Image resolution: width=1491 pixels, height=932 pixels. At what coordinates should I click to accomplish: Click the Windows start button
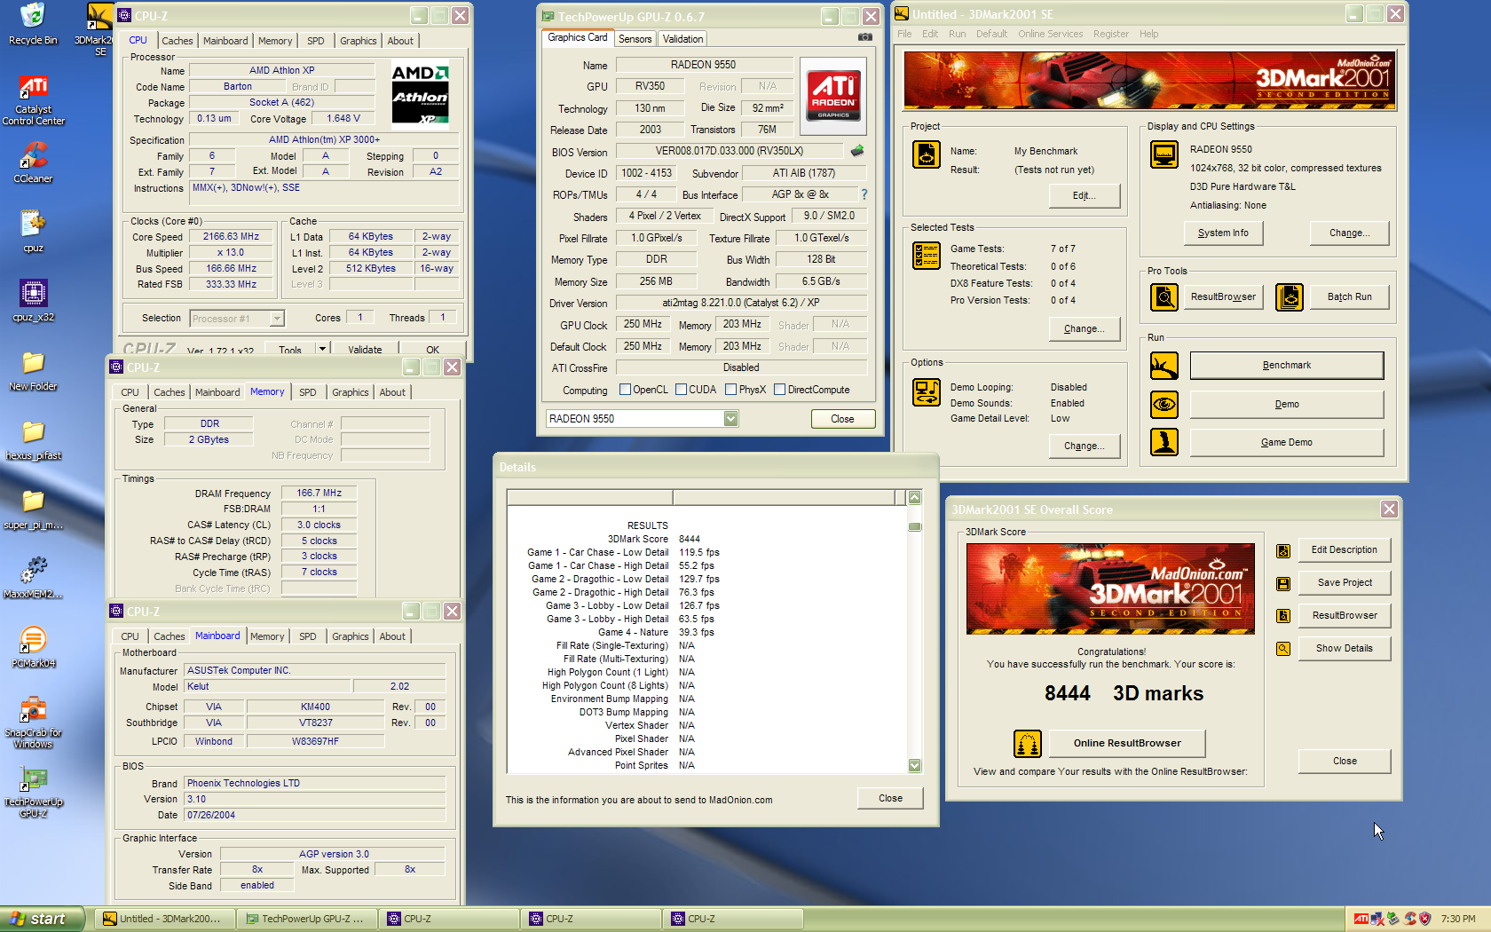(42, 919)
